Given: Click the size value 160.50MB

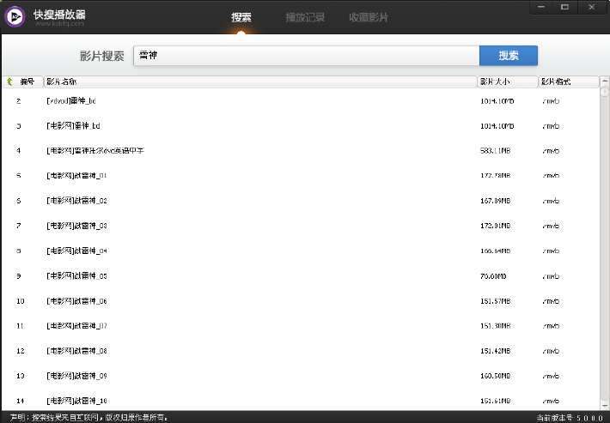Looking at the screenshot, I should click(x=495, y=376).
